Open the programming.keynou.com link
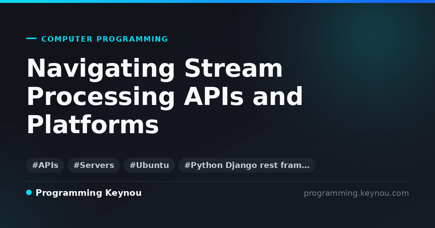Image resolution: width=435 pixels, height=228 pixels. pos(356,193)
